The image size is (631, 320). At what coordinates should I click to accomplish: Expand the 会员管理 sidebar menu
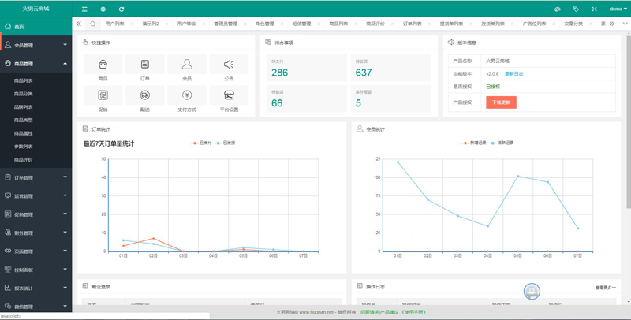click(x=36, y=45)
